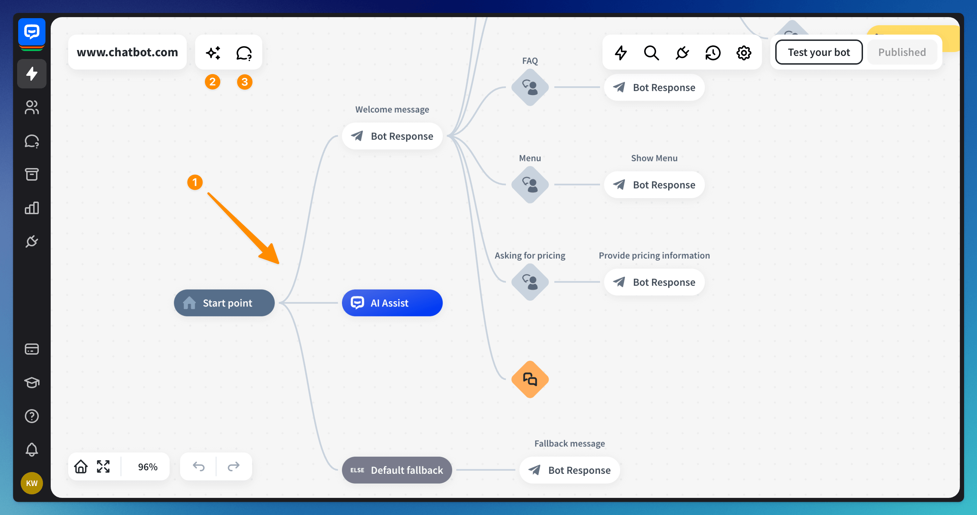Viewport: 977px width, 515px height.
Task: Click the Test your bot button
Action: (819, 52)
